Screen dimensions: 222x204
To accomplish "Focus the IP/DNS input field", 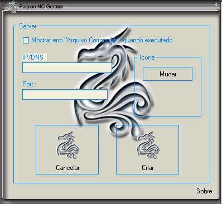I will click(67, 68).
